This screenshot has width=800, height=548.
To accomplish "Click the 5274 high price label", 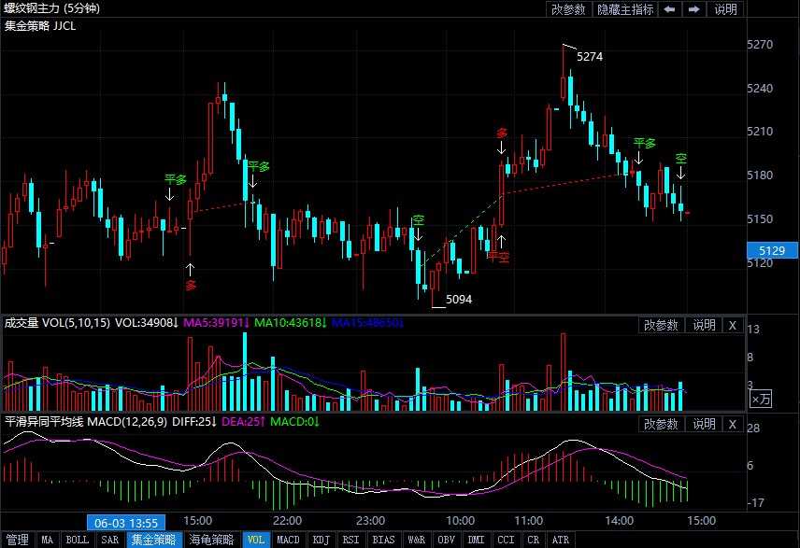I will coord(590,57).
